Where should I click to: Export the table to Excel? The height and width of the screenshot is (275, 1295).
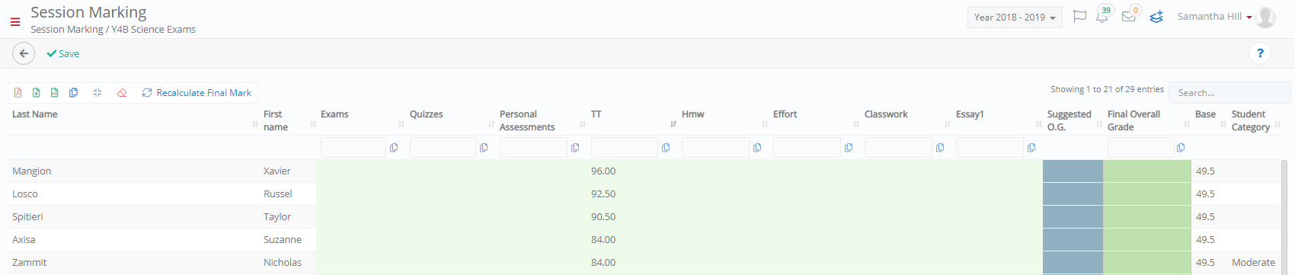(37, 92)
